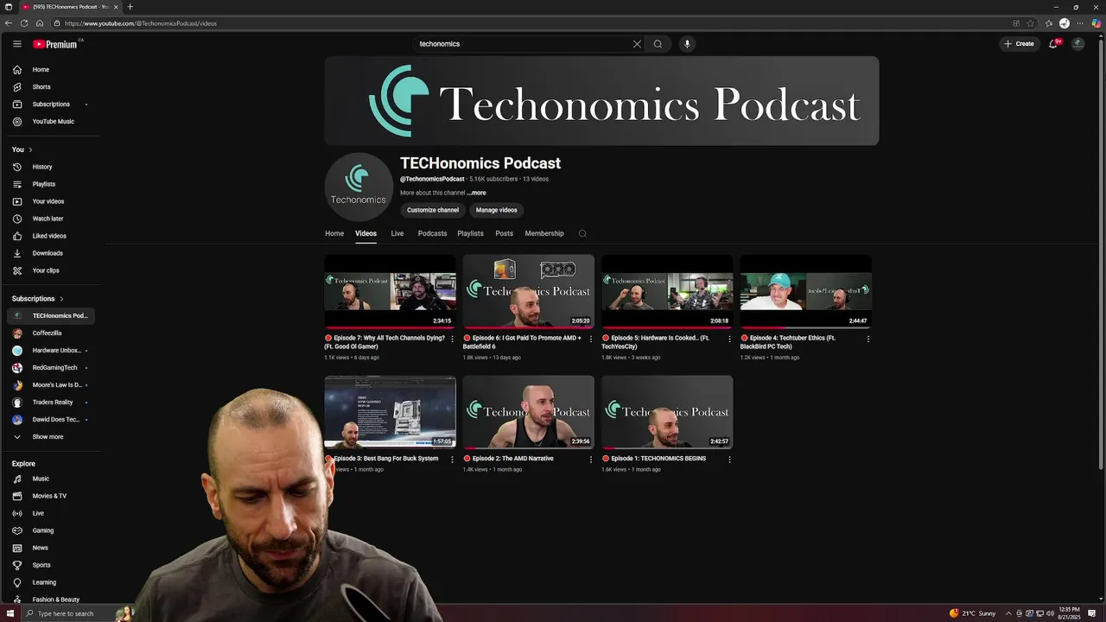The width and height of the screenshot is (1106, 622).
Task: Open Episode 6 video thumbnail
Action: point(528,291)
